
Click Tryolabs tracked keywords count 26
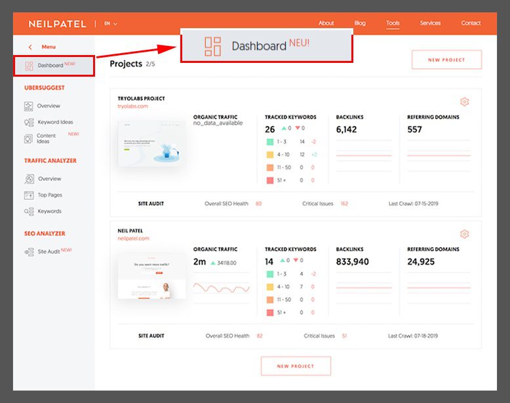270,130
